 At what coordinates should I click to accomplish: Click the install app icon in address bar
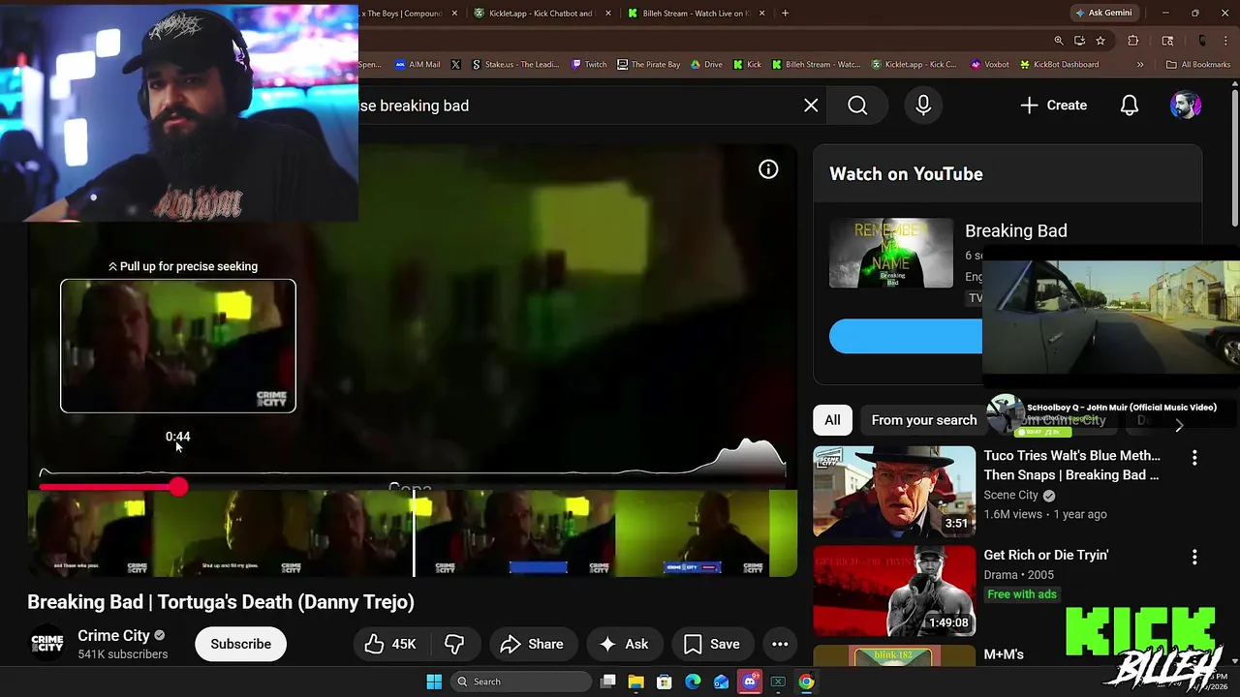[1080, 41]
